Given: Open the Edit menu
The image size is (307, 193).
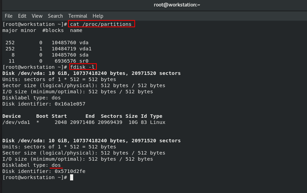Looking at the screenshot, I should point(22,16).
